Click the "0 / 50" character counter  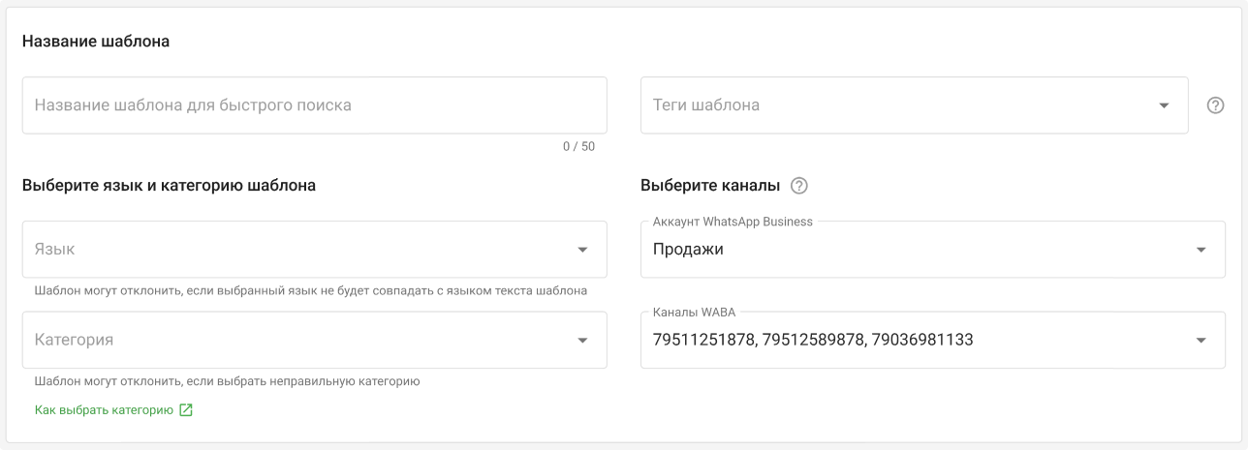coord(578,147)
